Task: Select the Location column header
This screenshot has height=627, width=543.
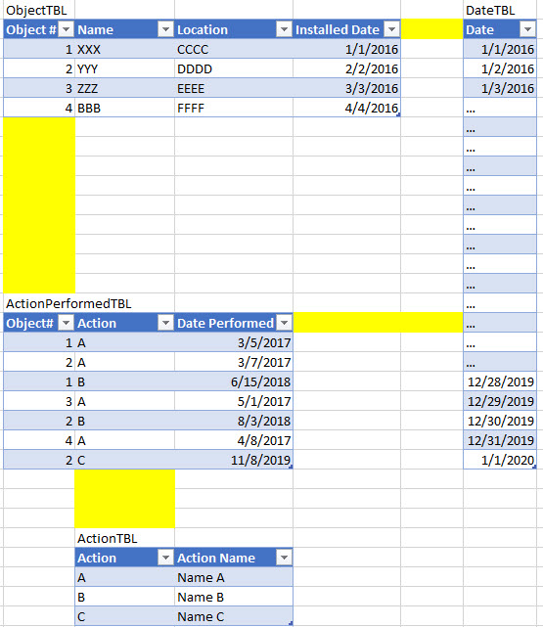Action: point(234,29)
